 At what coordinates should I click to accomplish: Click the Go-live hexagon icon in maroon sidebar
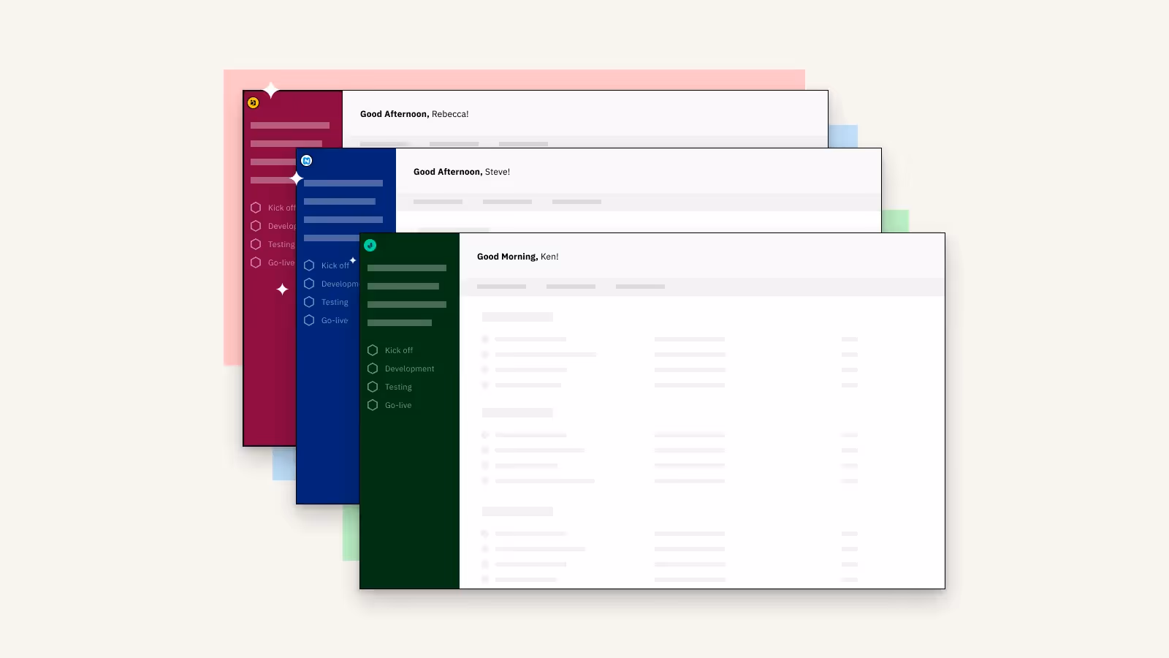click(x=256, y=262)
